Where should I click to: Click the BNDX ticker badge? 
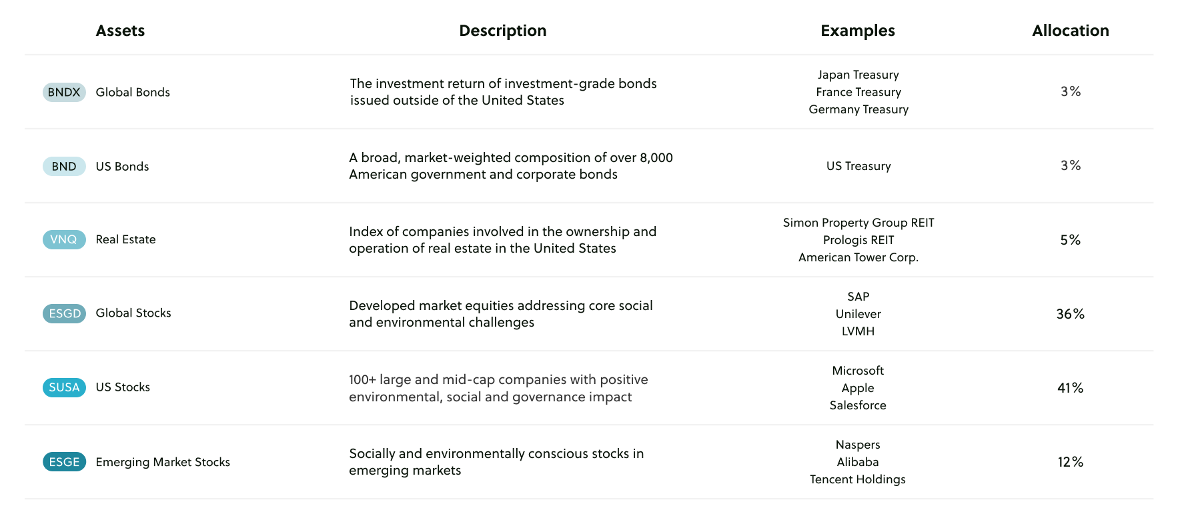[64, 92]
